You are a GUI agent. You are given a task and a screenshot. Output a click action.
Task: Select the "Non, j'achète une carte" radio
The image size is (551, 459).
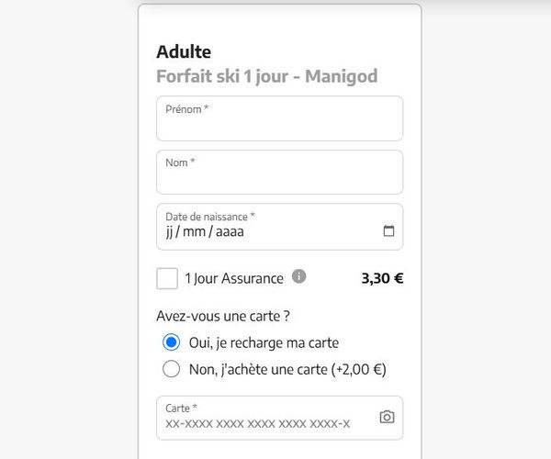(171, 369)
